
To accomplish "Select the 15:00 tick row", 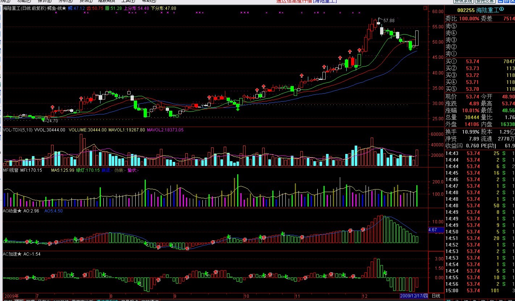I will [480, 290].
